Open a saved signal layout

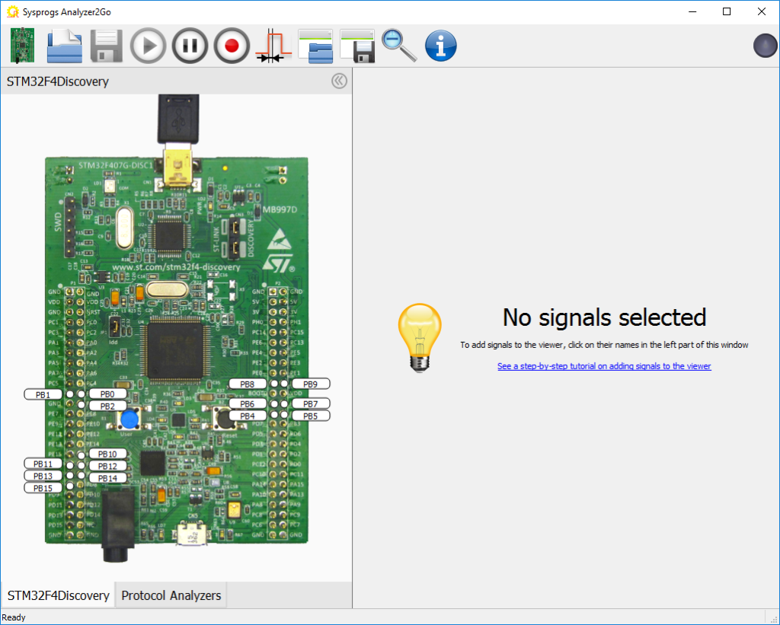tap(315, 46)
